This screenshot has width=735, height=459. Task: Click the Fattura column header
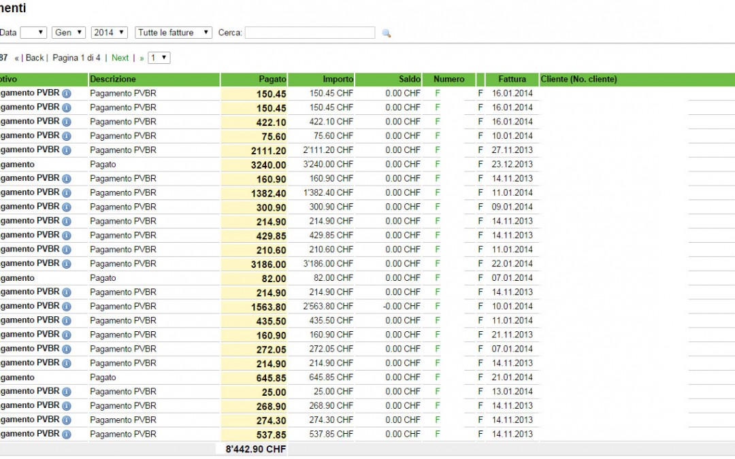click(512, 80)
